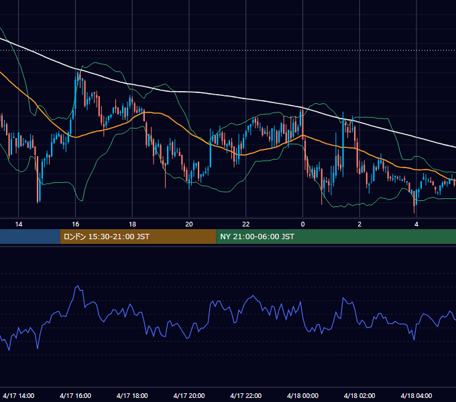Viewport: 456px width, 402px height.
Task: Click the 2 hour label on price chart axis
Action: (x=359, y=224)
